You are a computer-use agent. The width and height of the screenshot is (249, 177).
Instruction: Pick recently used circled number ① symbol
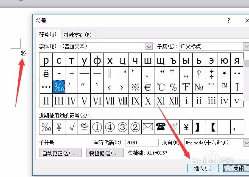tap(97, 127)
